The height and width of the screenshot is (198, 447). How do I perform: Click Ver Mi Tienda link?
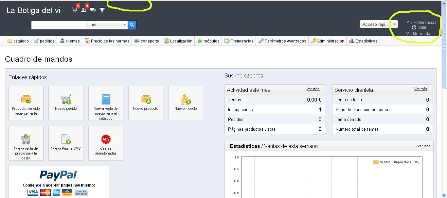pyautogui.click(x=418, y=34)
